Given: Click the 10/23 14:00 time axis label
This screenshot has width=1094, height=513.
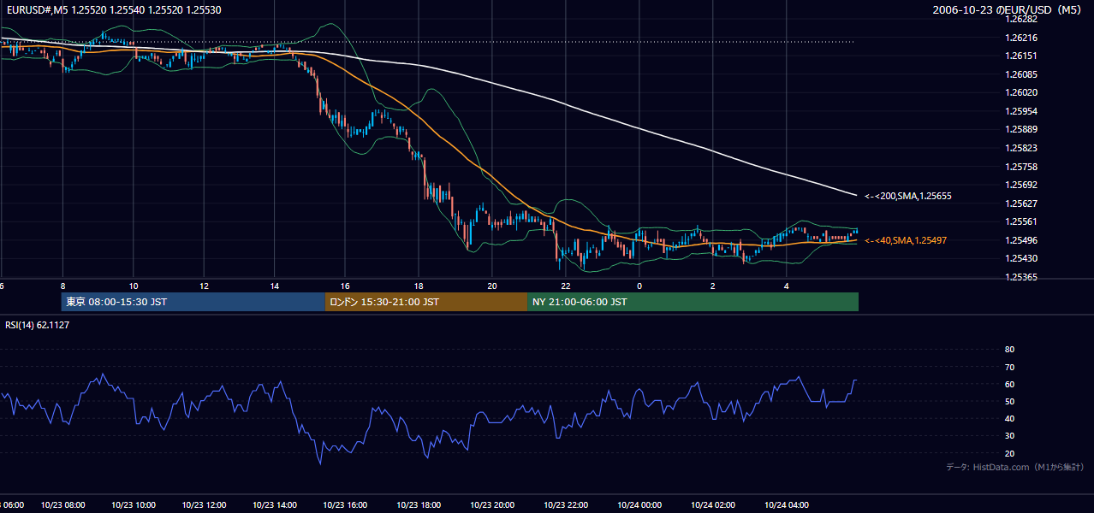Looking at the screenshot, I should tap(275, 505).
